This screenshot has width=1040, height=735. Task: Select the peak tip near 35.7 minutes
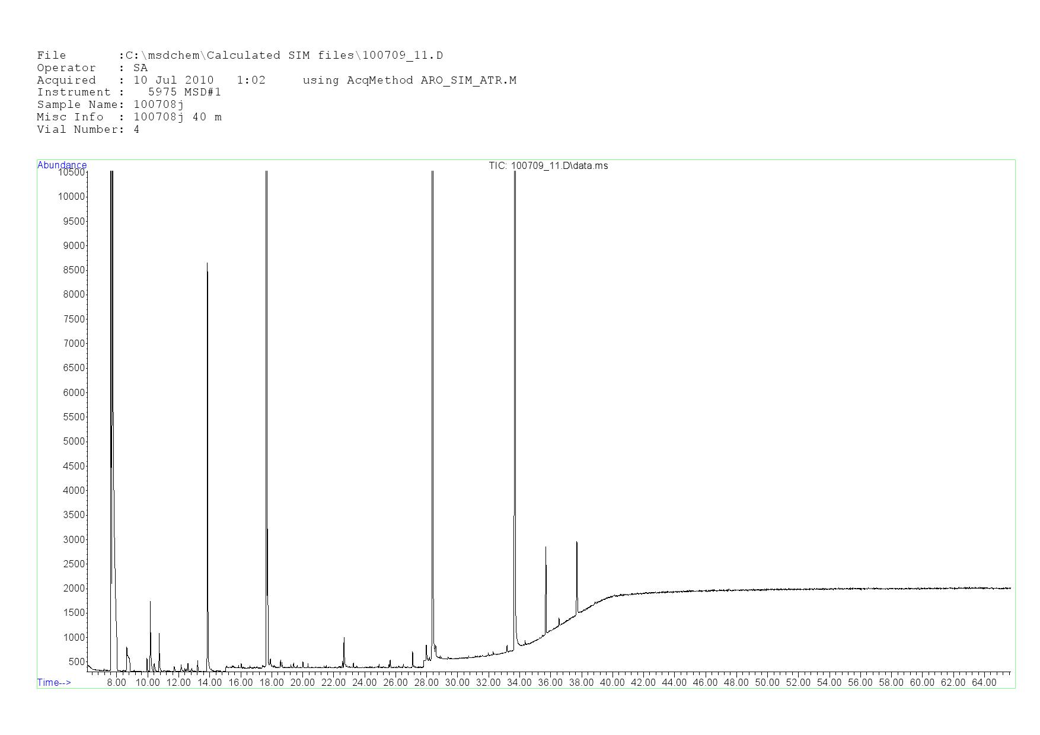[545, 548]
